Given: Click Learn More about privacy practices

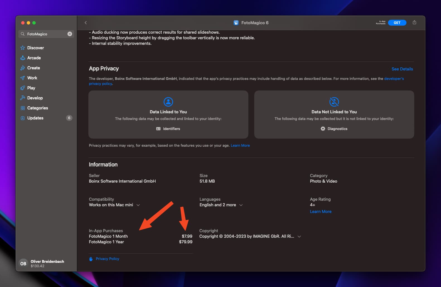Looking at the screenshot, I should tap(240, 146).
